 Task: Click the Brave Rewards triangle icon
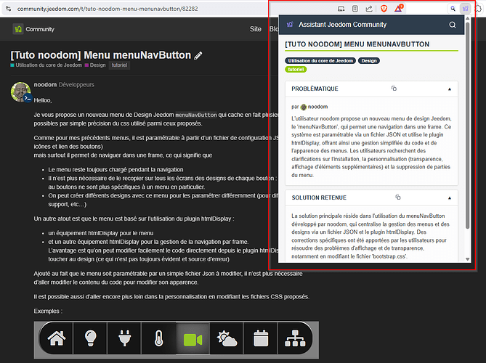pyautogui.click(x=399, y=9)
